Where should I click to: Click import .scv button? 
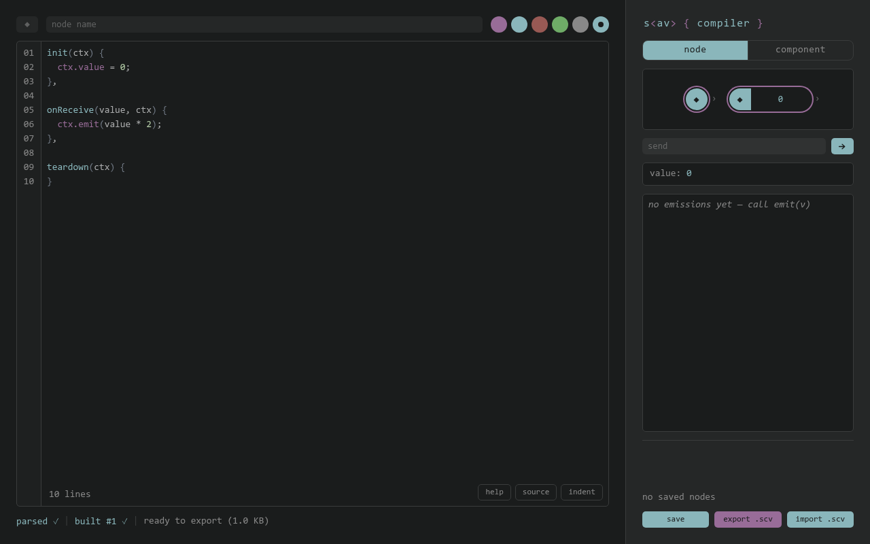click(x=820, y=520)
